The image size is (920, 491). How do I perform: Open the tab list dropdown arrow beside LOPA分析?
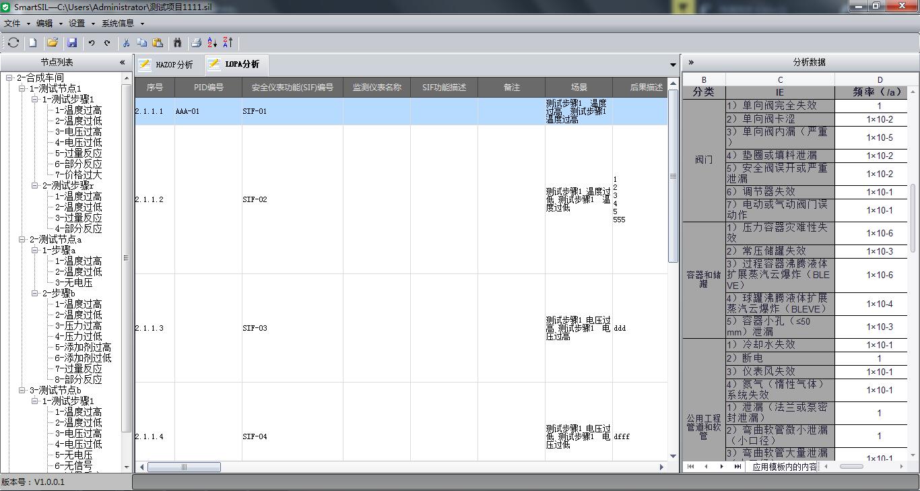(x=673, y=65)
